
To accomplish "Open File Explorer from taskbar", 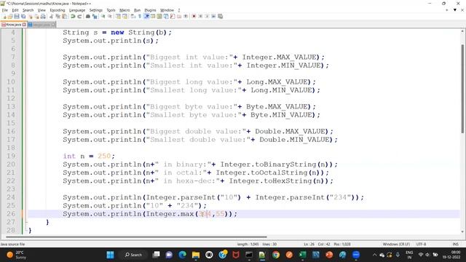I will tap(196, 255).
